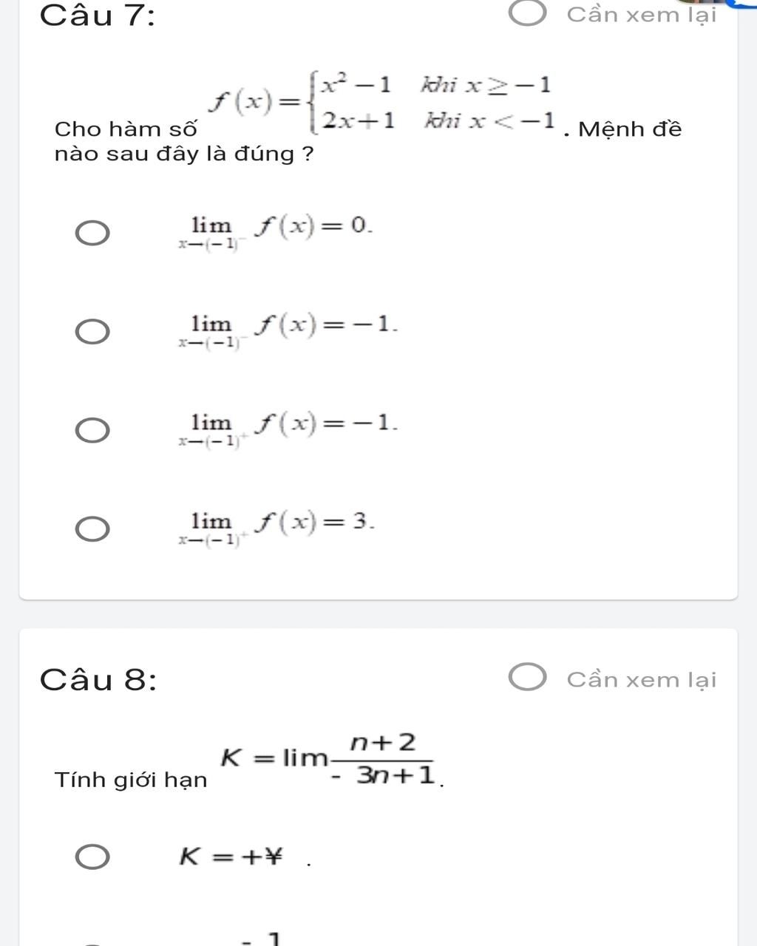This screenshot has height=946, width=757.
Task: Click Câu 7's 'Cần xem lại' label
Action: (641, 15)
